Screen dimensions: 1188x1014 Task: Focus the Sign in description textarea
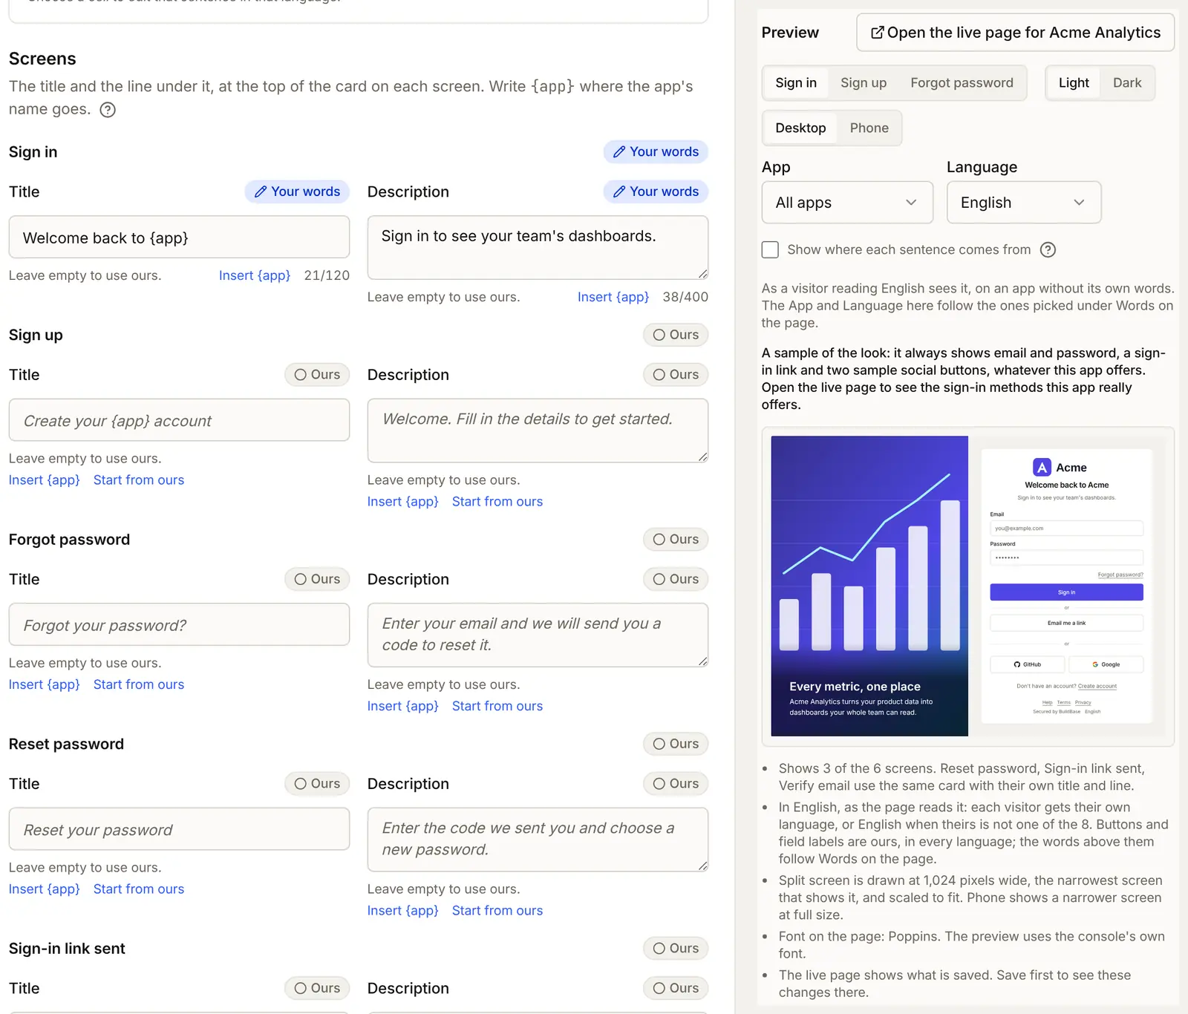(x=538, y=248)
